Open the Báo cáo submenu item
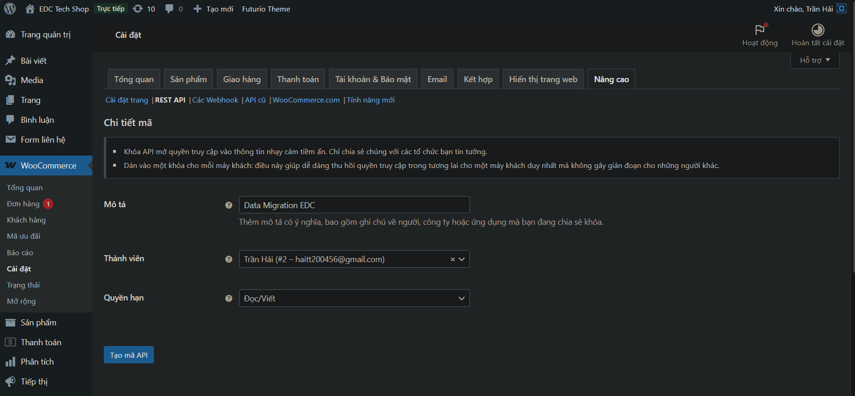The width and height of the screenshot is (855, 396). [x=20, y=252]
